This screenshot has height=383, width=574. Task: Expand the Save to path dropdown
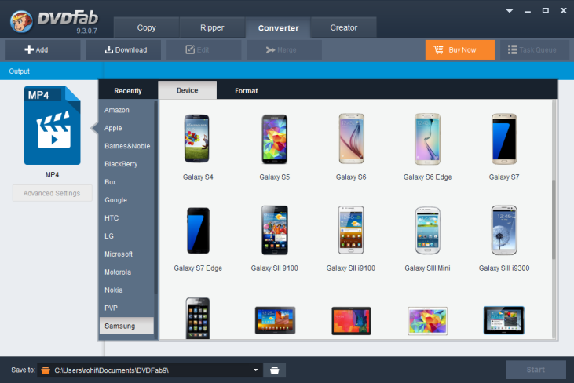(x=256, y=370)
